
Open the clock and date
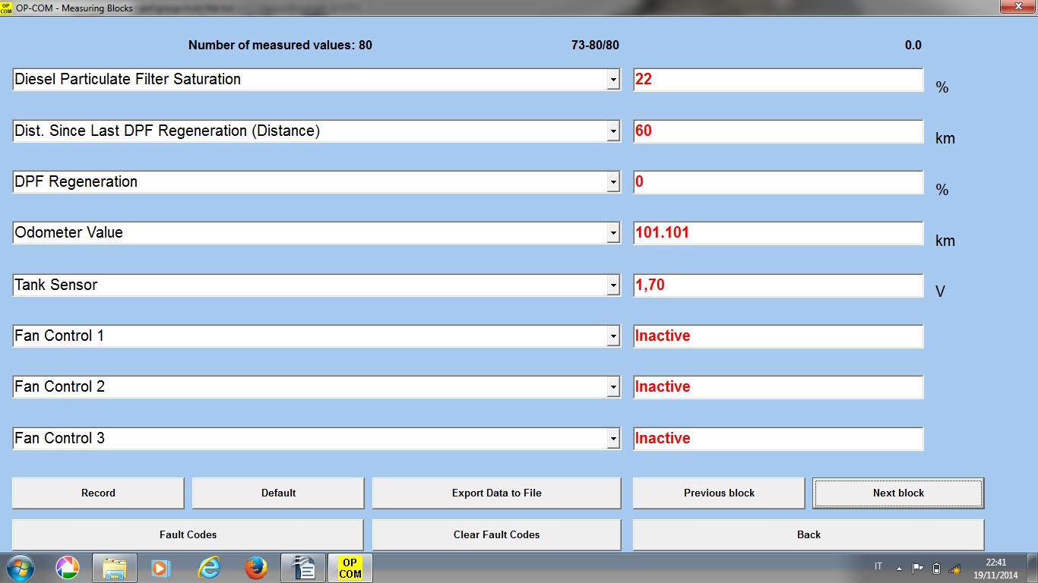point(995,569)
